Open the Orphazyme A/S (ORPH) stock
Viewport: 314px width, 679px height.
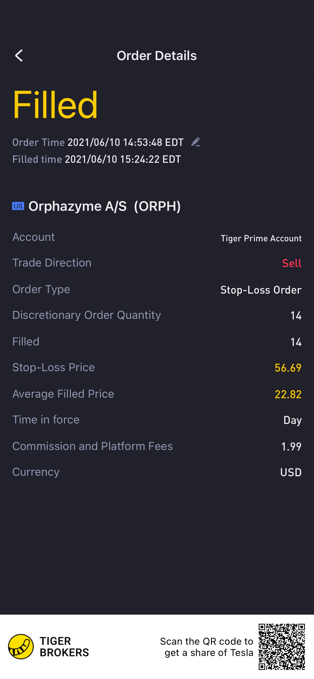(104, 206)
